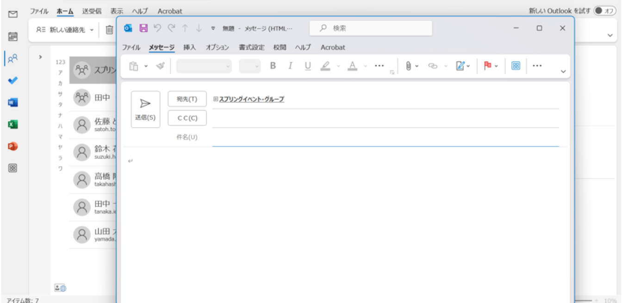The height and width of the screenshot is (303, 622).
Task: Open the Calendar view in sidebar
Action: [13, 37]
